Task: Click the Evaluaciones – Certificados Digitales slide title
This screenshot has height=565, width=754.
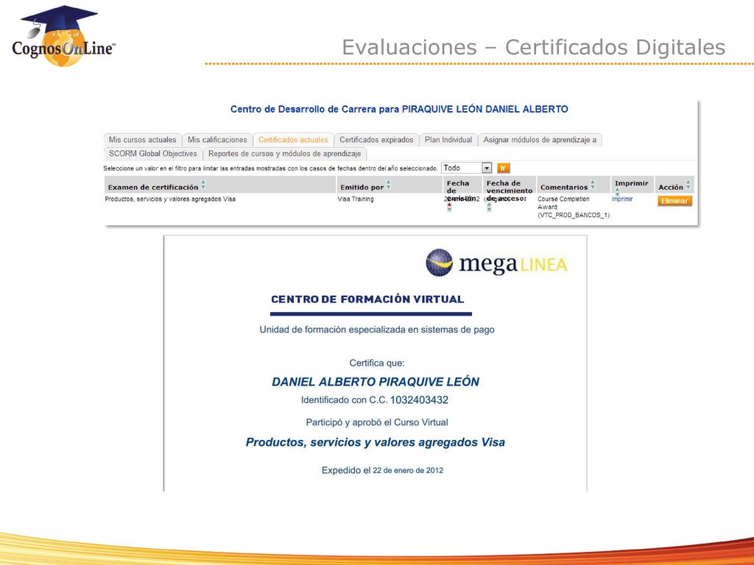Action: (x=534, y=48)
